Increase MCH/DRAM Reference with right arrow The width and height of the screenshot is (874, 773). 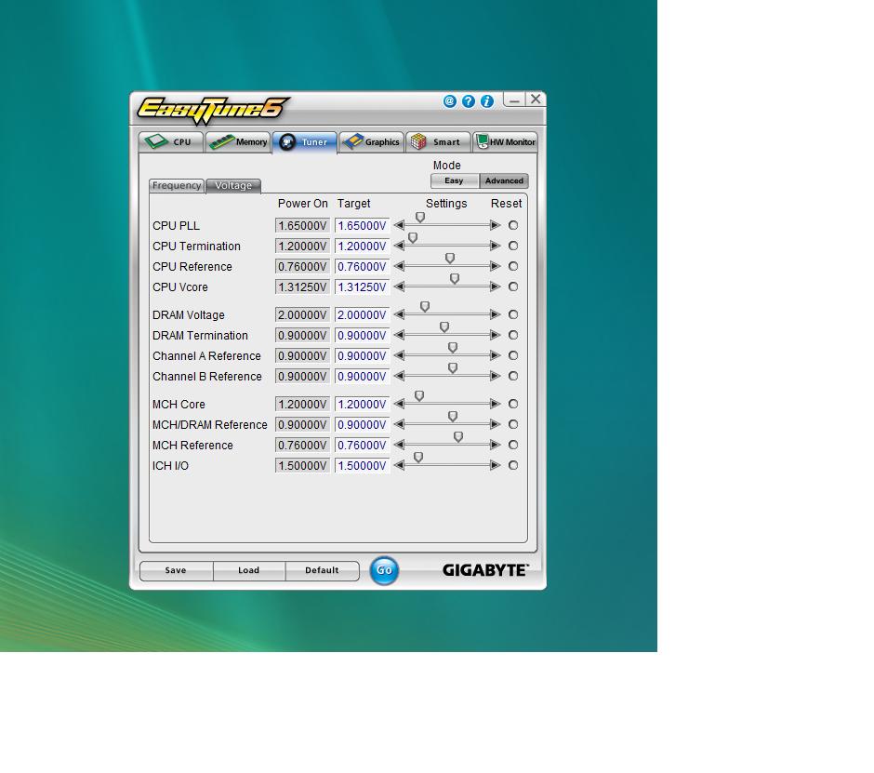click(x=496, y=424)
